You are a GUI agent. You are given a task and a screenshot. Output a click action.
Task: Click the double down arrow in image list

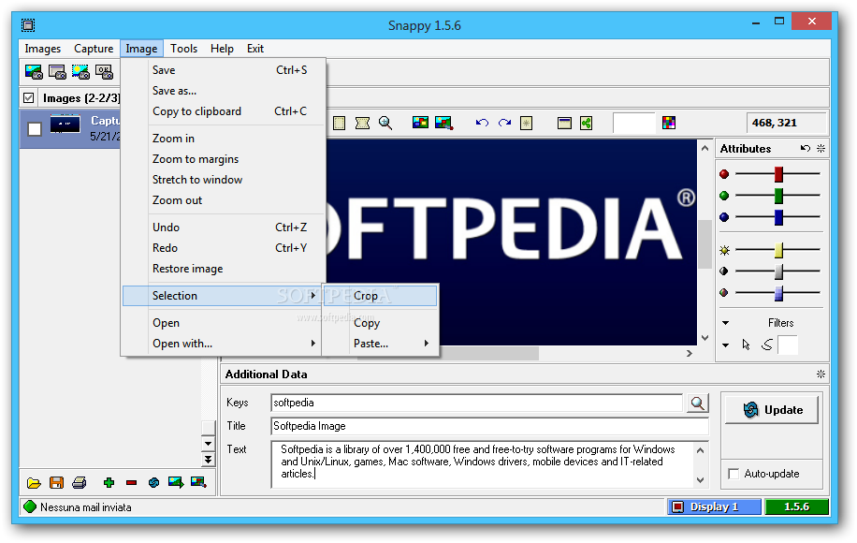(x=209, y=460)
